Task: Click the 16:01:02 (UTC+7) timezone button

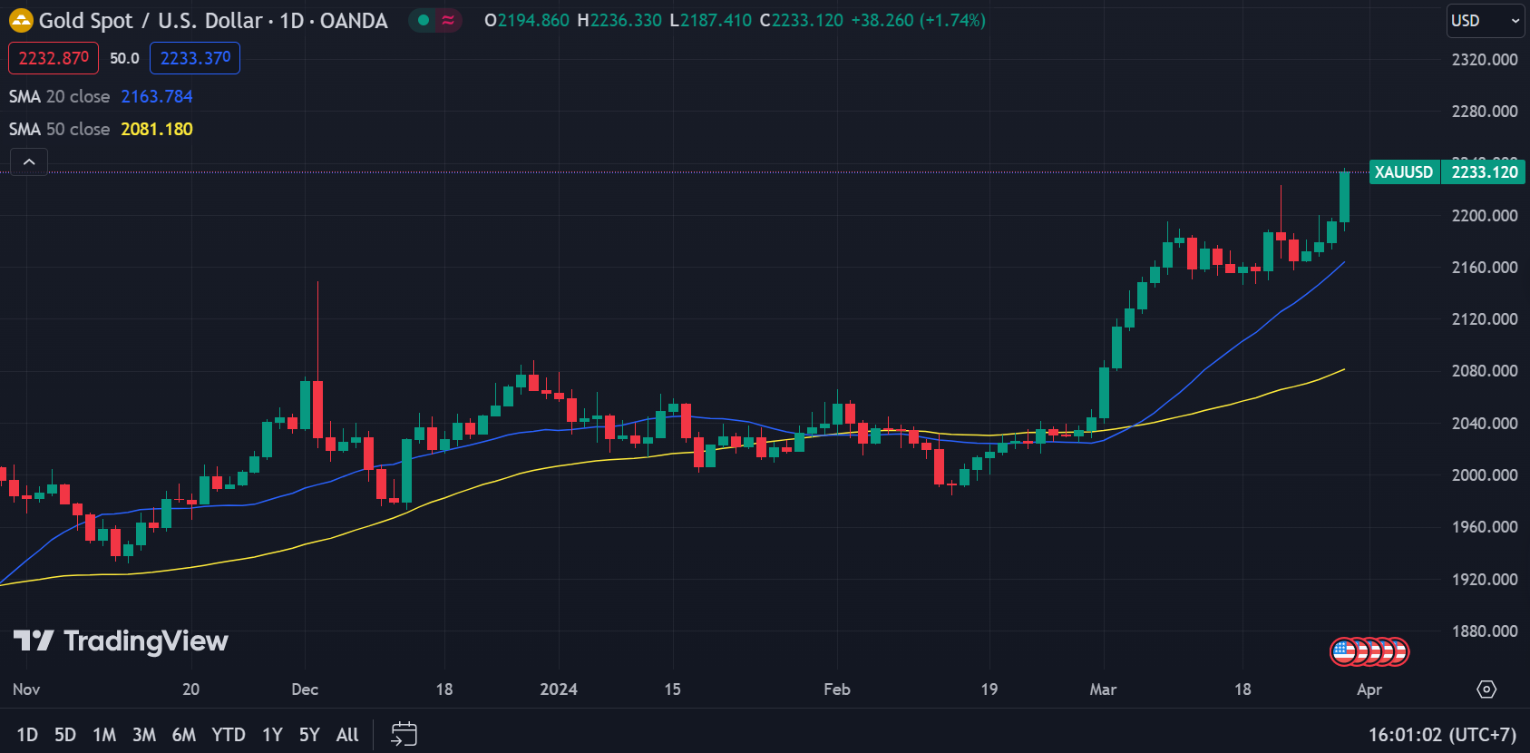Action: [x=1442, y=735]
